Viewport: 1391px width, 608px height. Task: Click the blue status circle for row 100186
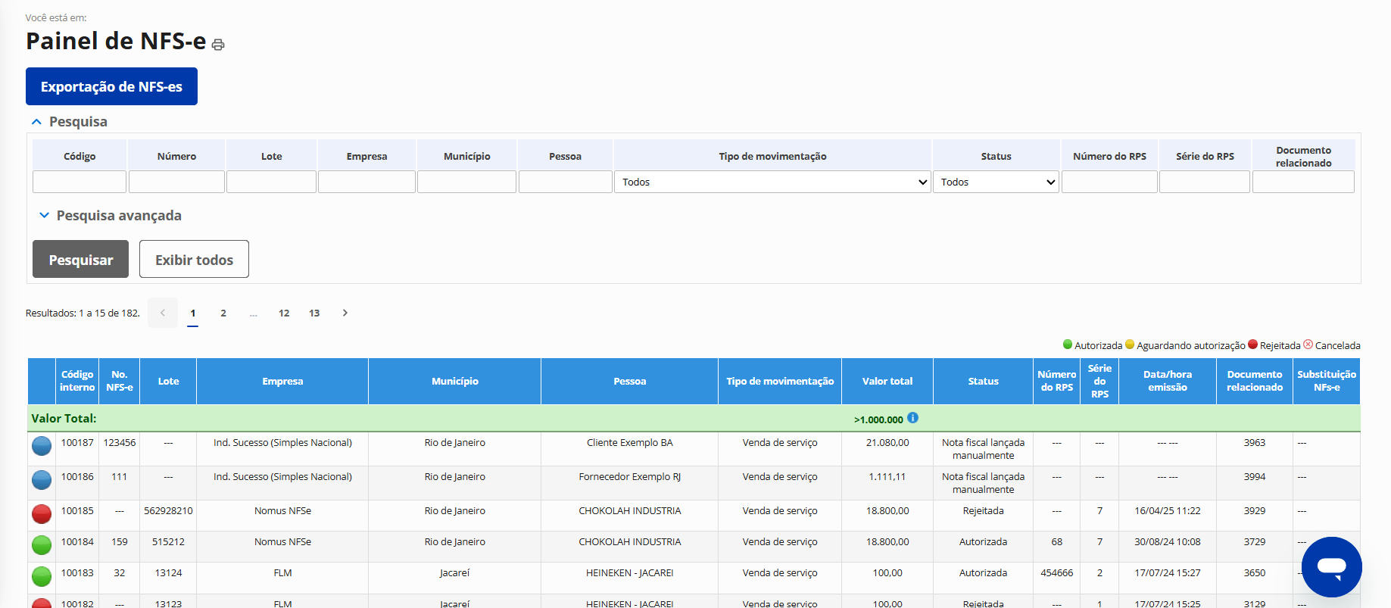tap(42, 479)
